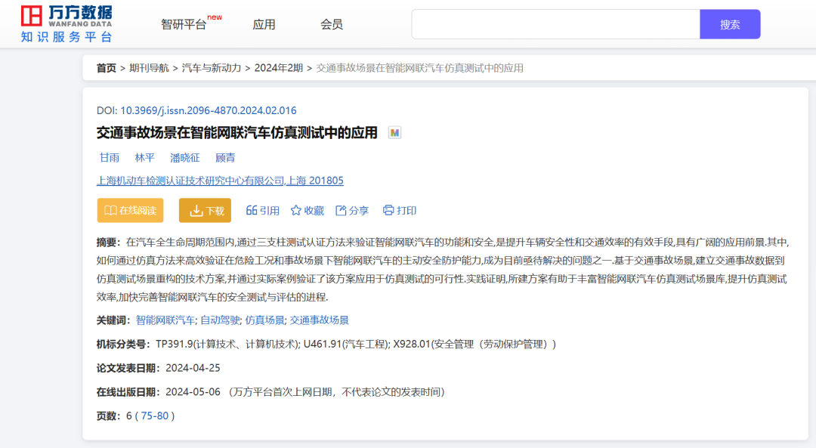This screenshot has height=448, width=816.
Task: Open author 顾青's page
Action: coord(225,158)
